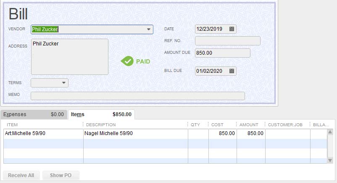Open the Bill Due calendar picker icon
Image resolution: width=337 pixels, height=183 pixels.
point(232,71)
